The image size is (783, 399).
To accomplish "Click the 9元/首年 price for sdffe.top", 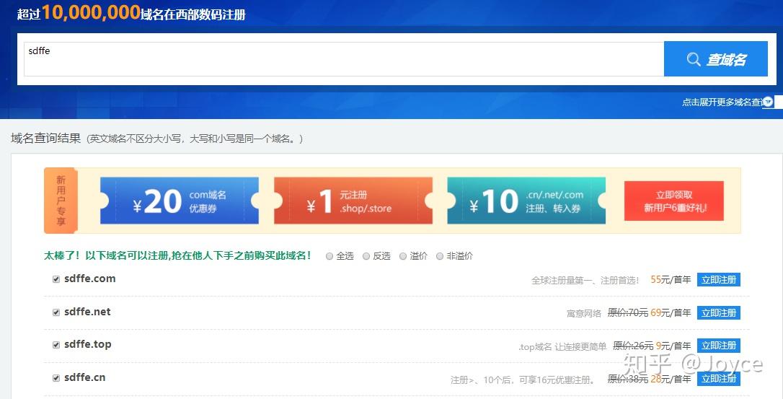I will point(673,346).
